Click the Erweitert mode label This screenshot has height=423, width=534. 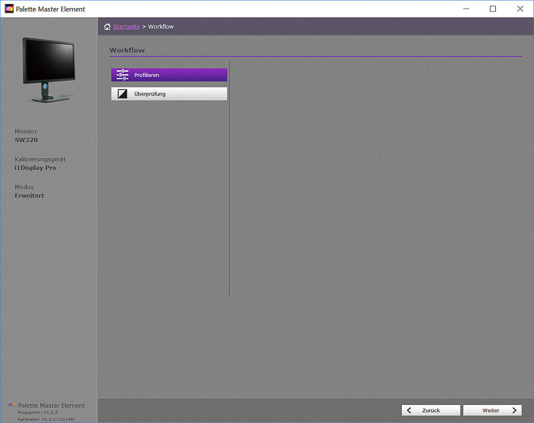pyautogui.click(x=29, y=195)
